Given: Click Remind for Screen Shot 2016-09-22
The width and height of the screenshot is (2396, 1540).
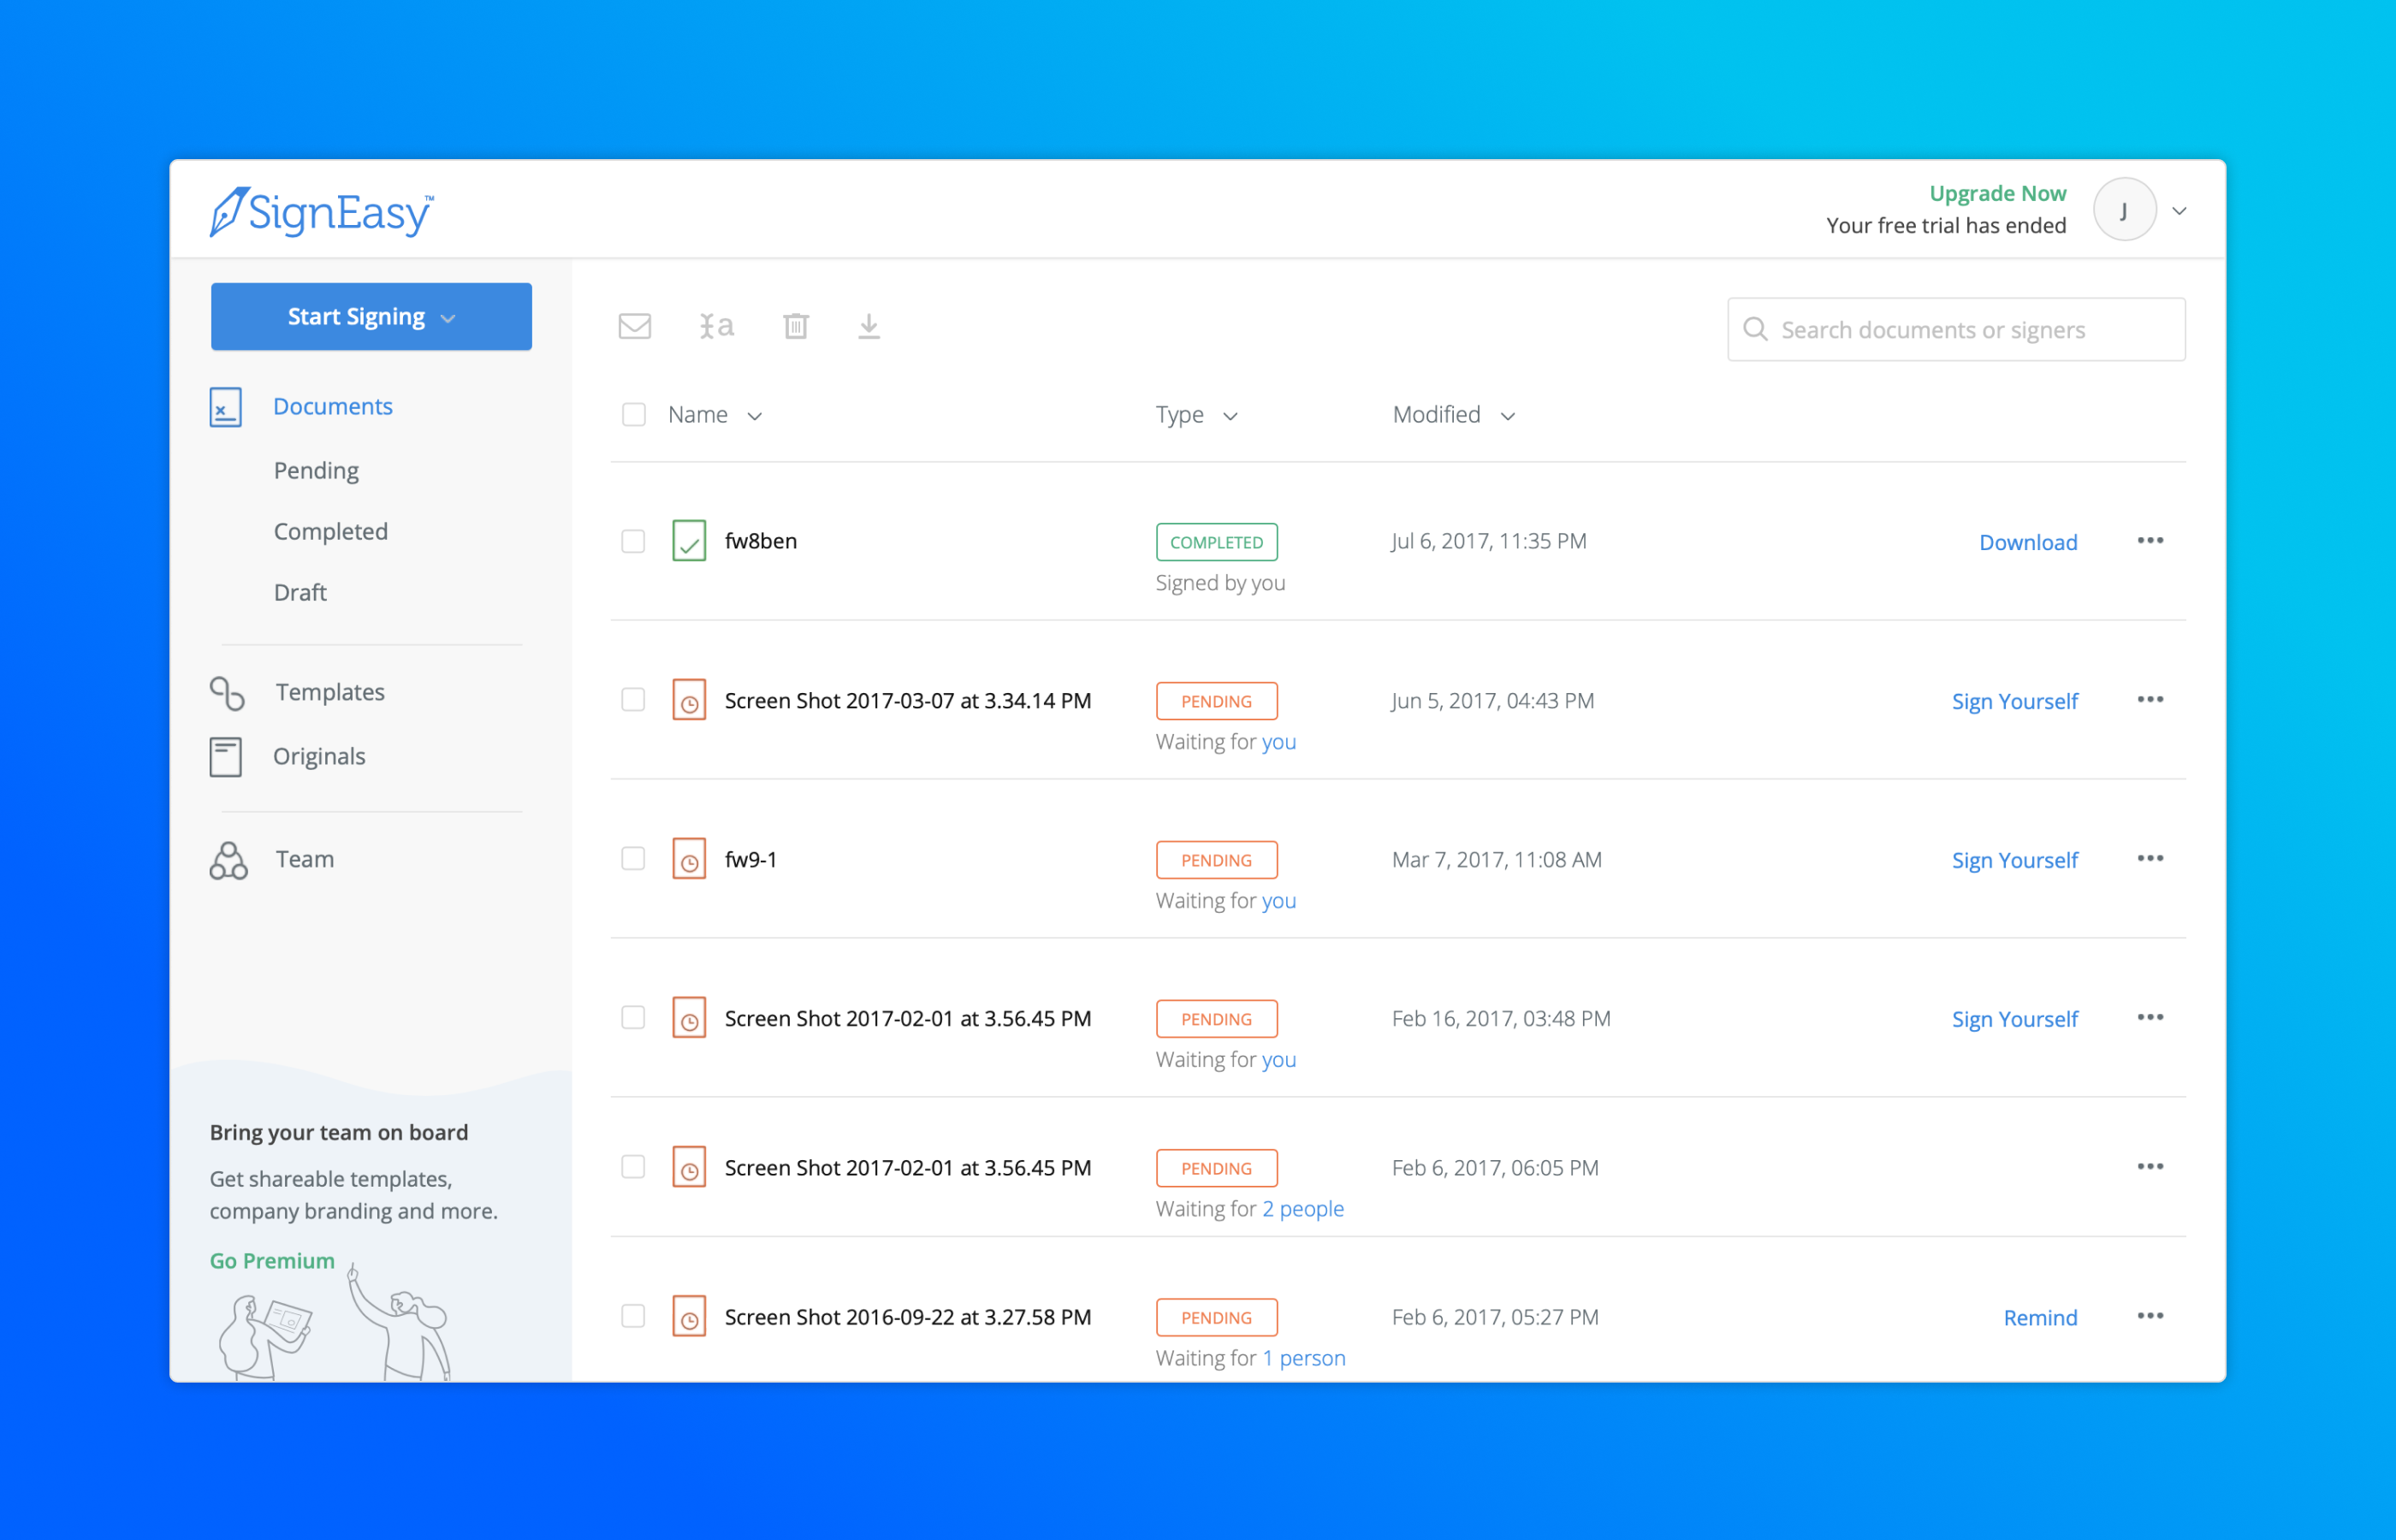Looking at the screenshot, I should 2040,1318.
